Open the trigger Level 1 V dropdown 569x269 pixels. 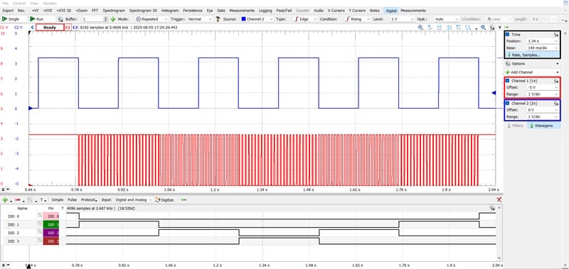[403, 19]
